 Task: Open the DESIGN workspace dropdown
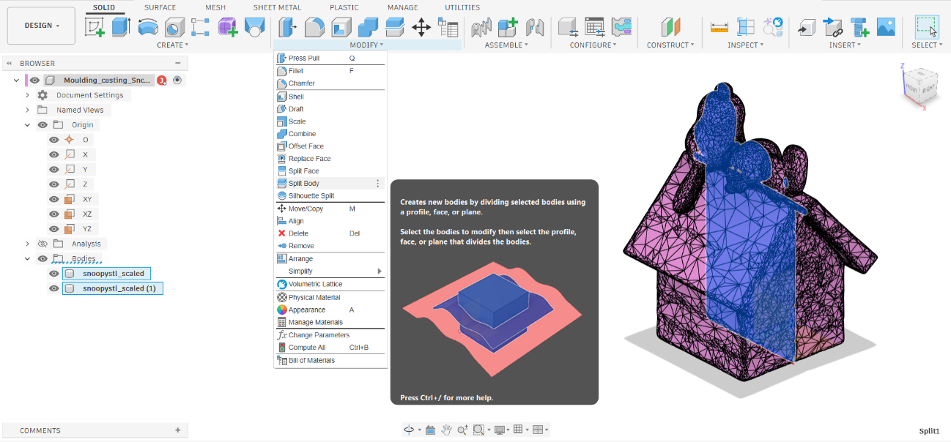[42, 26]
